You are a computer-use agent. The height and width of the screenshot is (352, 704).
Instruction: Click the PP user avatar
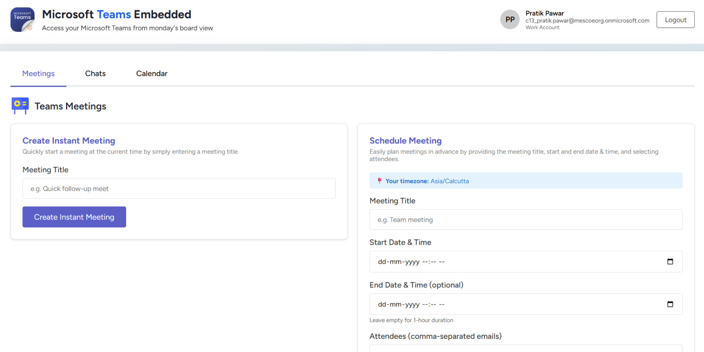pyautogui.click(x=510, y=20)
